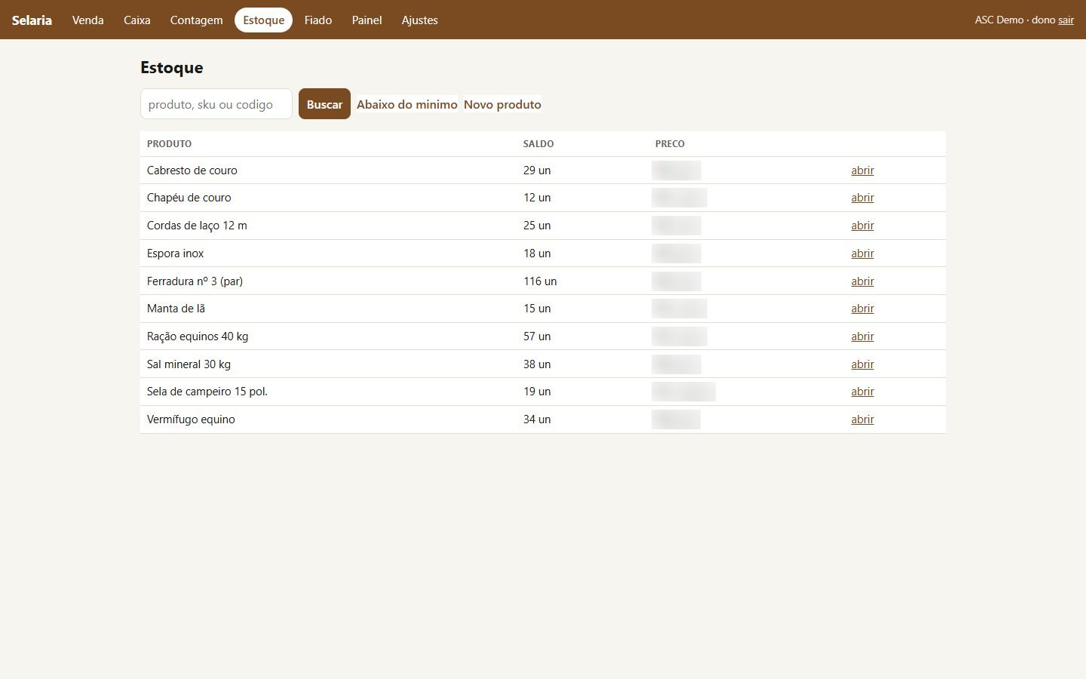Viewport: 1086px width, 679px height.
Task: Click the Espora inox product name
Action: coord(176,253)
